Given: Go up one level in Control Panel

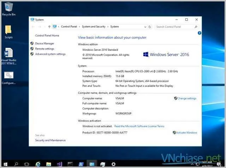Looking at the screenshot, I should [49, 27].
